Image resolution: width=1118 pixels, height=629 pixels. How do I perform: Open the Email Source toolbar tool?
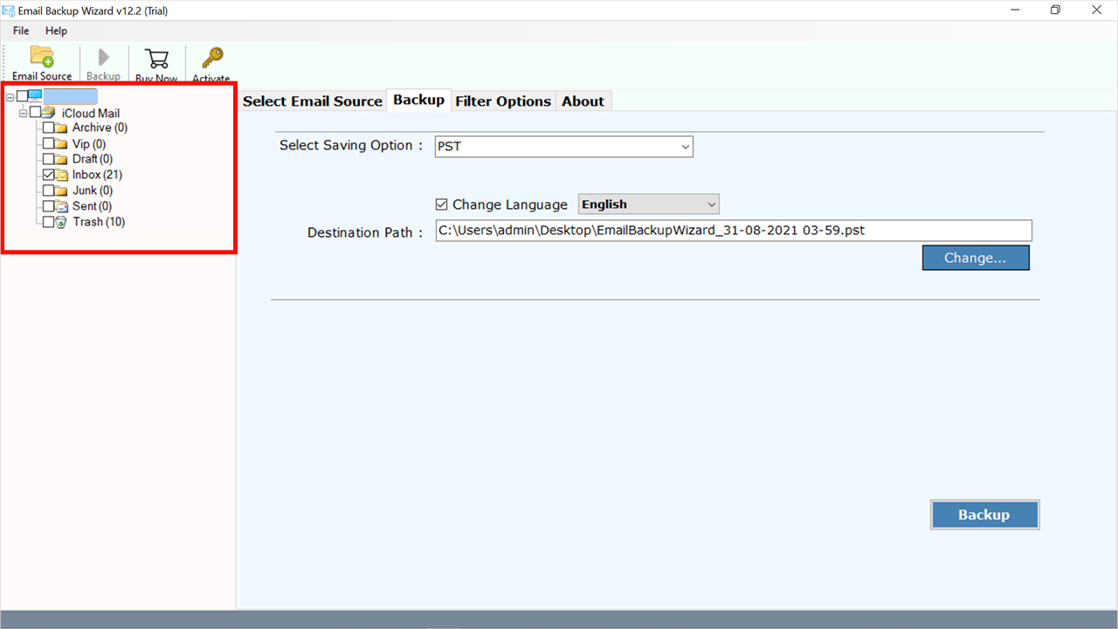(x=42, y=63)
